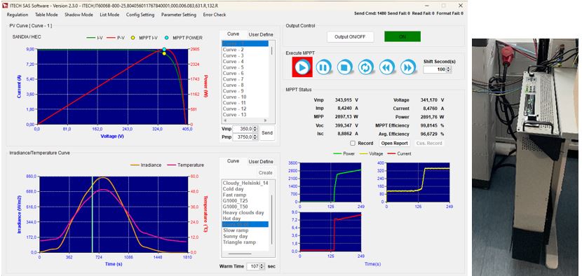Screen dimensions: 582x276
Task: Open the Config Setting menu
Action: click(140, 15)
